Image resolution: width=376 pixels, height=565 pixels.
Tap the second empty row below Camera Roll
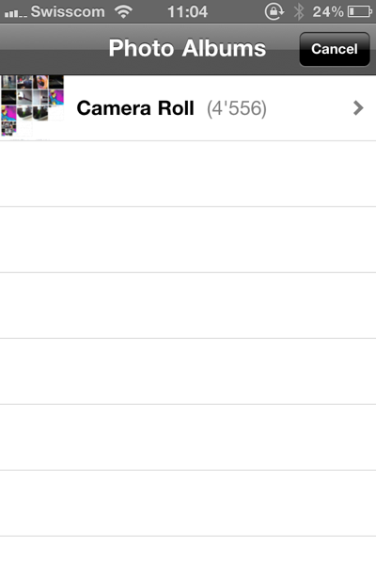pos(188,240)
